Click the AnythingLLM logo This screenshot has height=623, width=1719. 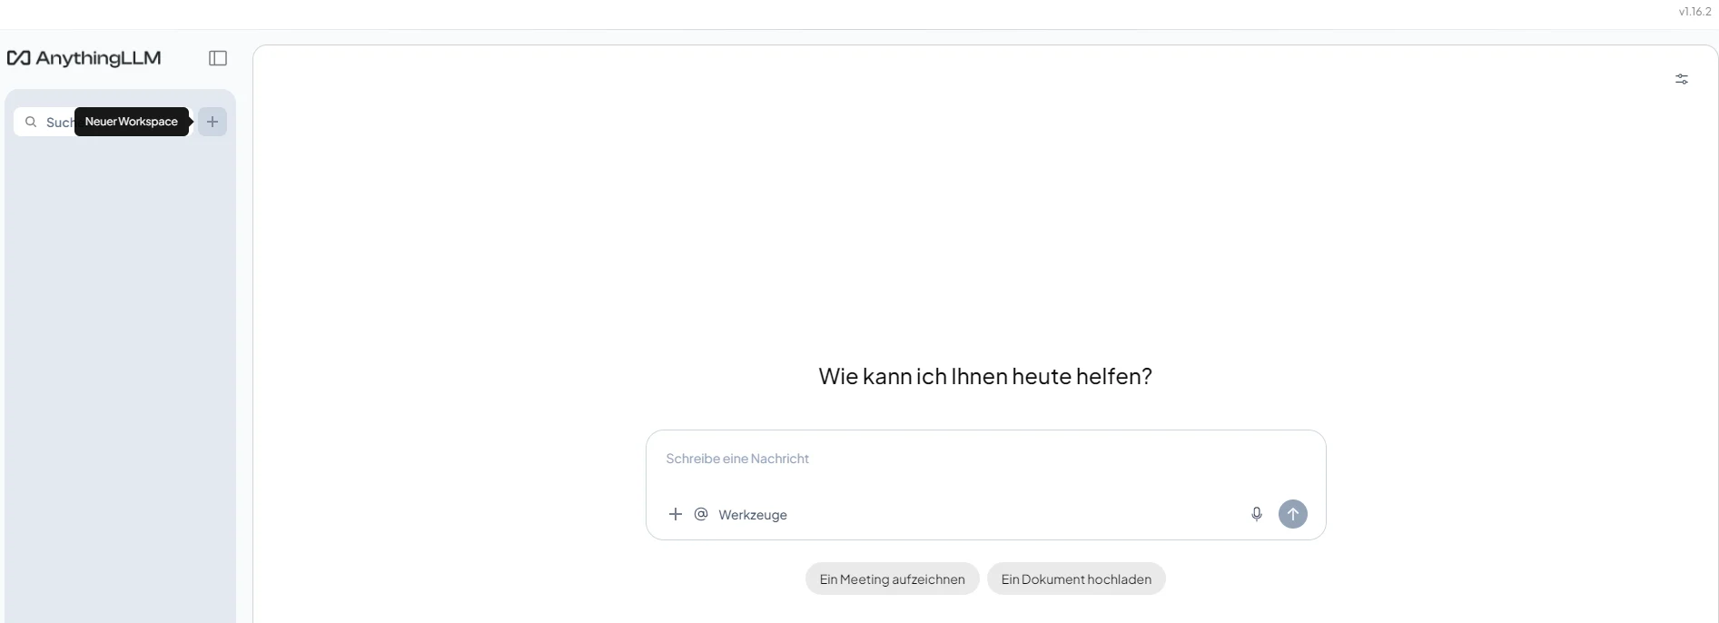[84, 58]
